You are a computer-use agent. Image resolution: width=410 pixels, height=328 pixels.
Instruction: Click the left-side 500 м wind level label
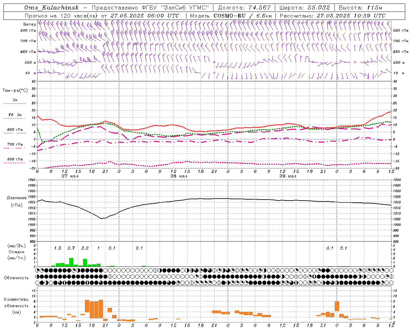(x=30, y=62)
